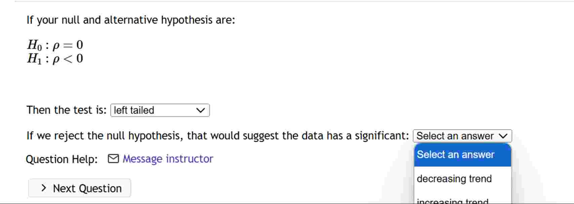Click the Then the test is label
The image size is (574, 204).
coord(66,110)
